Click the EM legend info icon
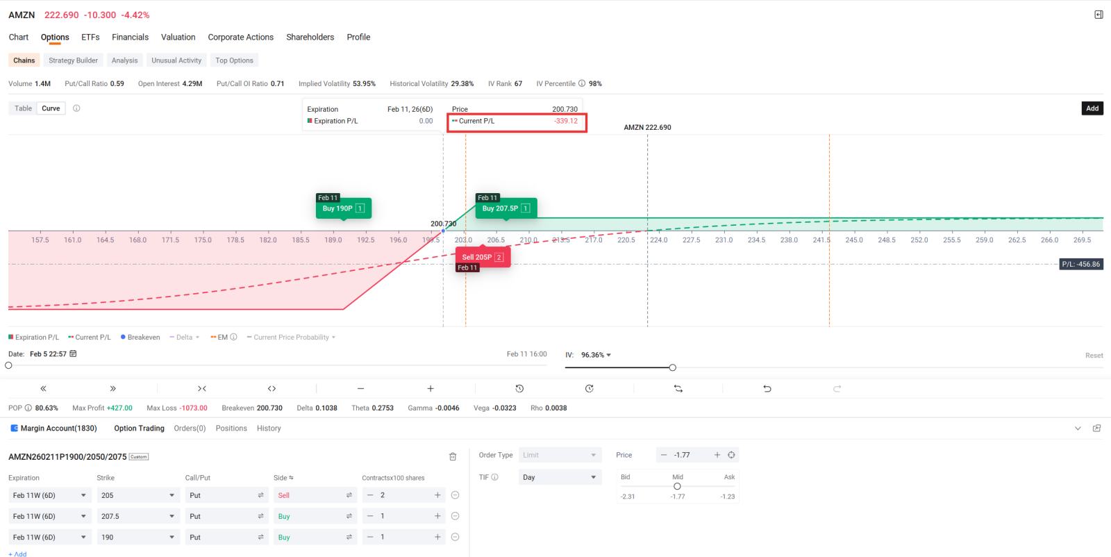1111x557 pixels. (234, 338)
